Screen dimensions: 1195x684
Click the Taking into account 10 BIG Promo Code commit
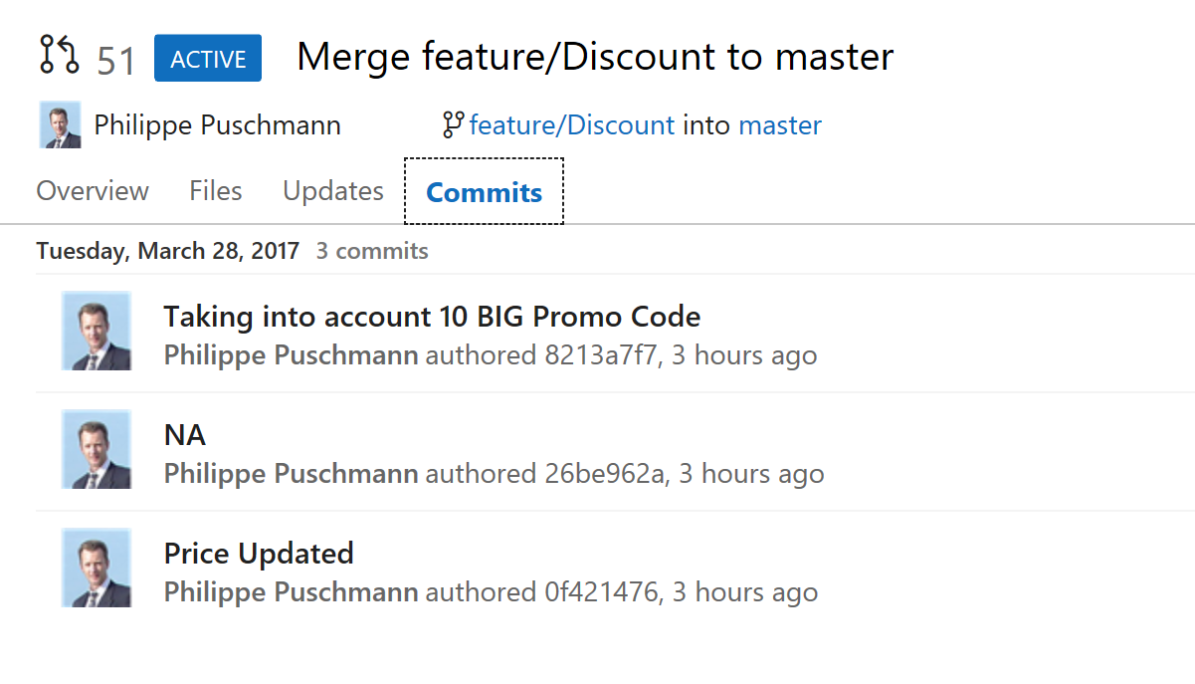432,316
